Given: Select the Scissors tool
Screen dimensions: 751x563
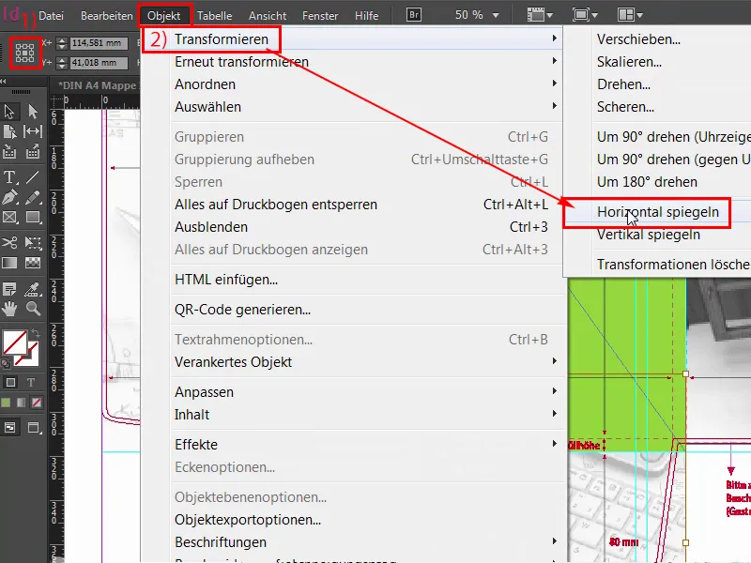Looking at the screenshot, I should pos(9,243).
